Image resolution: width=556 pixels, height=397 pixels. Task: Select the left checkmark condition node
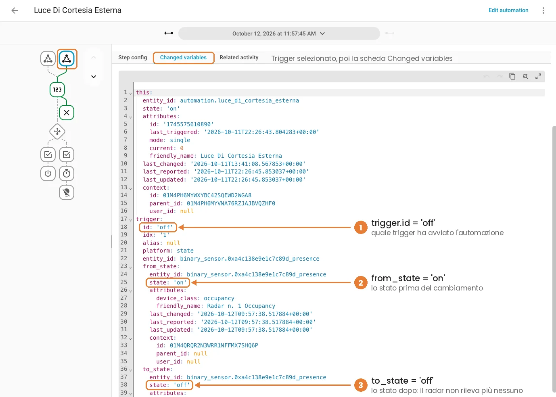(48, 155)
